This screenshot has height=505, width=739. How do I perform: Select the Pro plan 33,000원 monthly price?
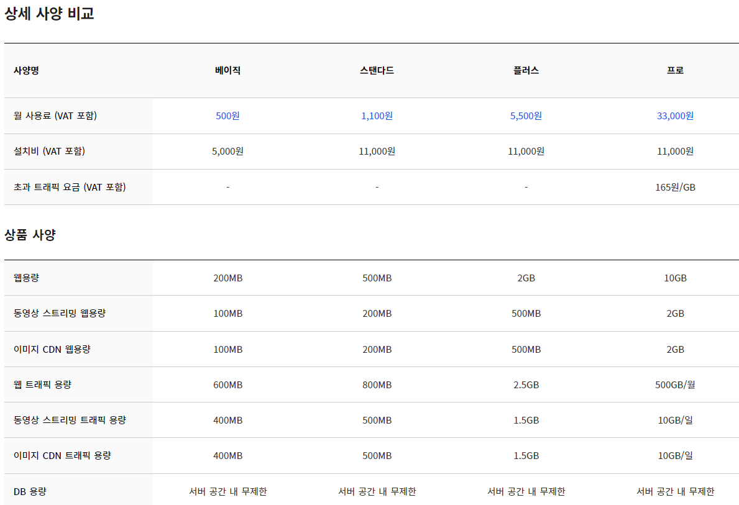(675, 116)
